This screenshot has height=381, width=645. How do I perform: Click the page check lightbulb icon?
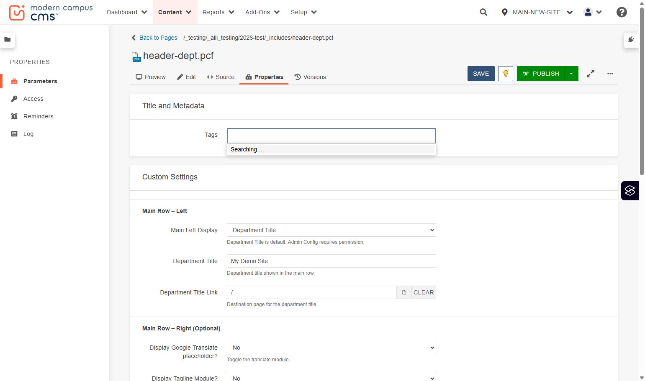(506, 74)
